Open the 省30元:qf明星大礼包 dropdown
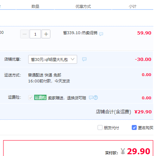The width and height of the screenshot is (155, 156). pos(52,60)
